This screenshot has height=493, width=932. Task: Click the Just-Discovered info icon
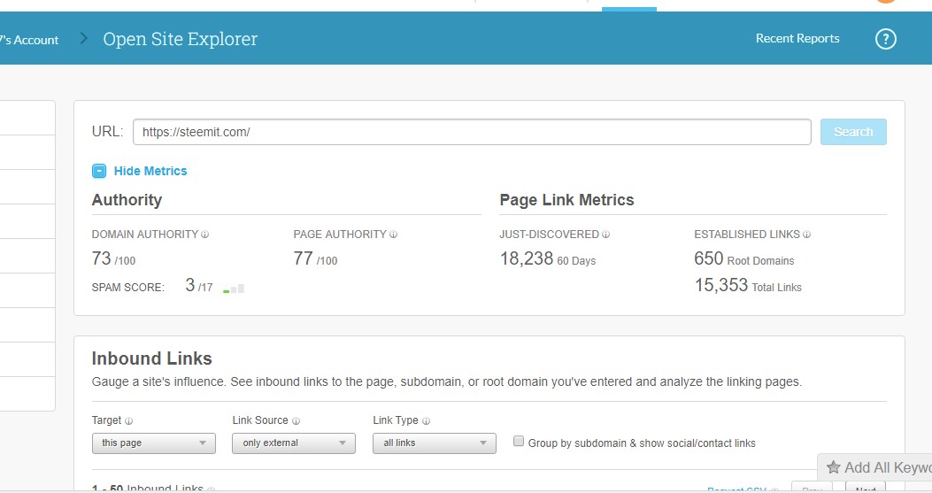[x=606, y=235]
